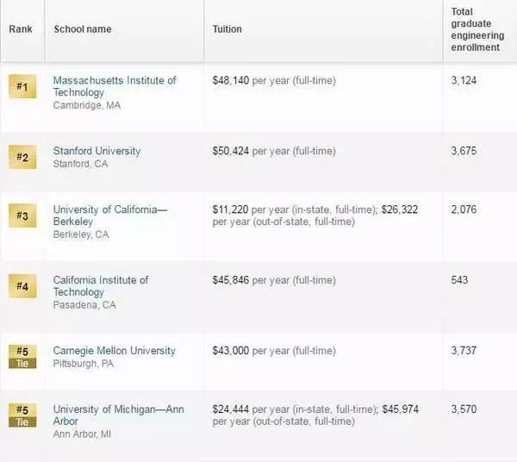Viewport: 517px width, 462px height.
Task: Click Michigan's #5 Tie rank badge
Action: click(22, 415)
